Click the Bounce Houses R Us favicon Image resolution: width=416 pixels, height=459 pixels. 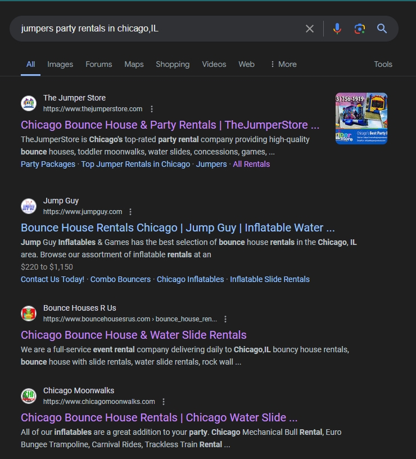29,313
